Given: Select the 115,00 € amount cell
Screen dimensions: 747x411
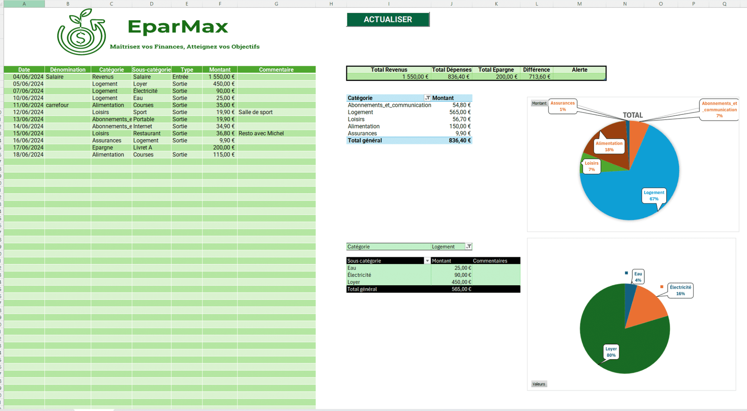Looking at the screenshot, I should 220,155.
